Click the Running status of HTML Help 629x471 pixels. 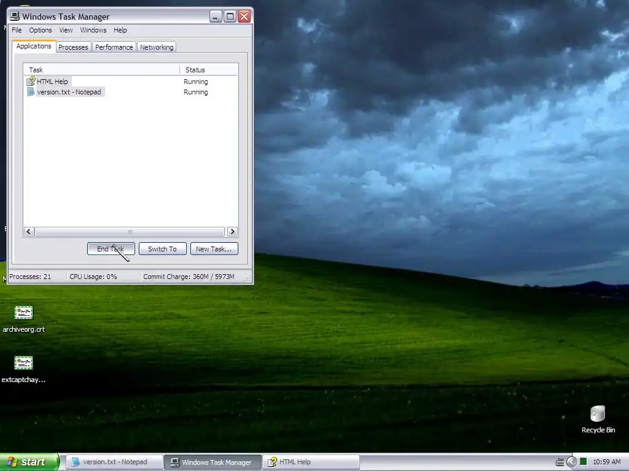coord(196,82)
